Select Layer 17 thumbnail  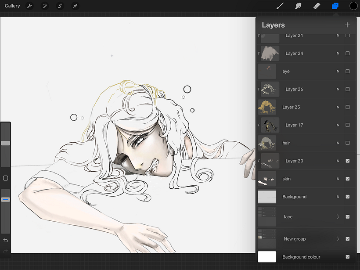(270, 125)
